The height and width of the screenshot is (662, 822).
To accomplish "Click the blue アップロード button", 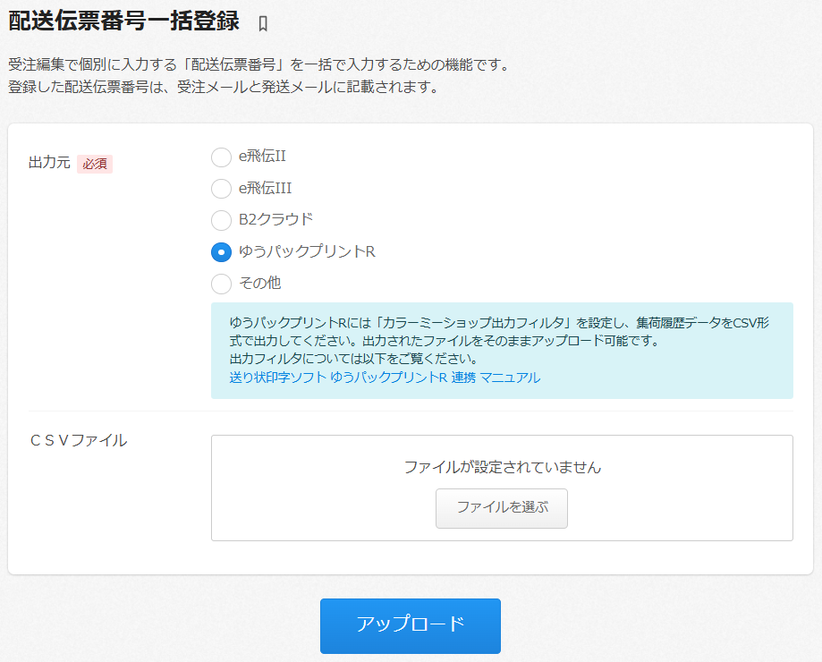I will (410, 625).
